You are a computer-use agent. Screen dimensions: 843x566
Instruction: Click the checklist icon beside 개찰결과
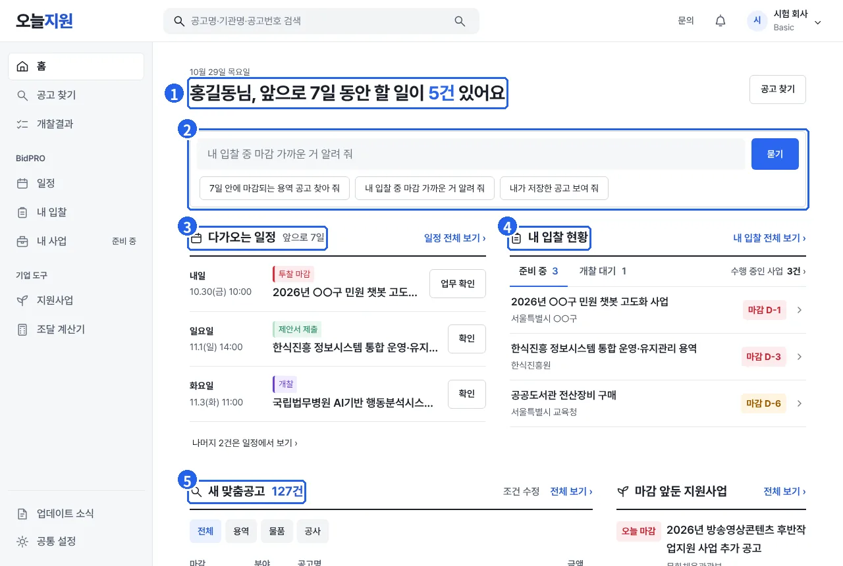[22, 124]
